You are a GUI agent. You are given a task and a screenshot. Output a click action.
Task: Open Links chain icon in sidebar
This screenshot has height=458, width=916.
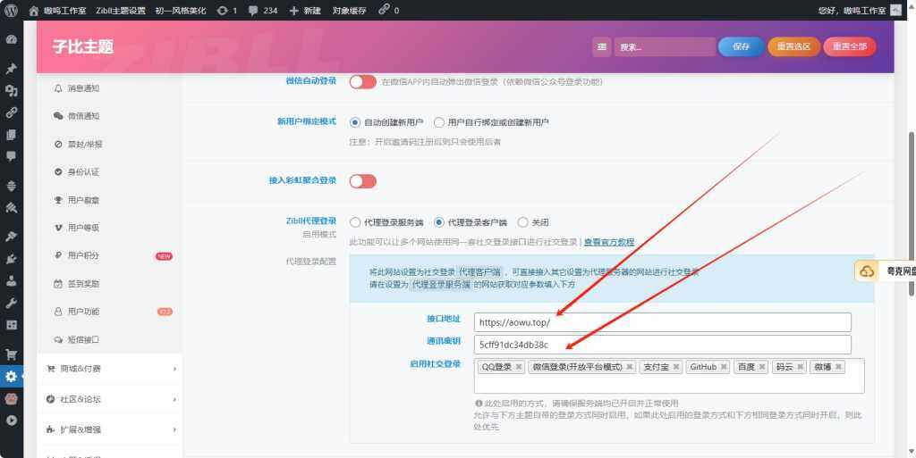coord(11,112)
